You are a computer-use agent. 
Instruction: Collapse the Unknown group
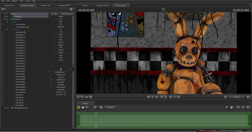tap(12, 30)
